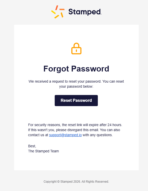This screenshot has width=148, height=191.
Task: Click the horizontal orange ray of the logo
Action: 62,9
